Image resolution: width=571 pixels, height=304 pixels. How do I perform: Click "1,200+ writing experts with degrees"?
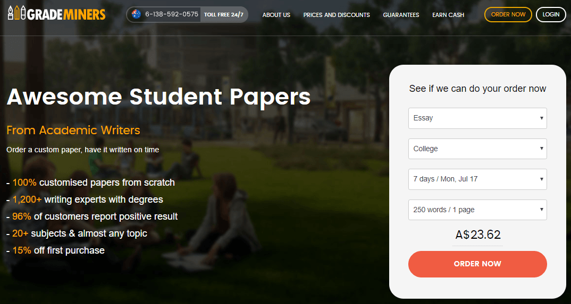(x=88, y=199)
